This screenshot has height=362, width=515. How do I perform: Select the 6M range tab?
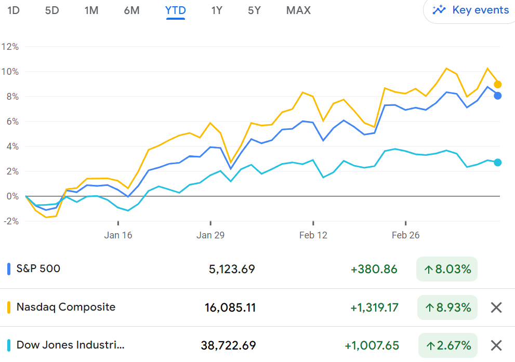coord(131,10)
